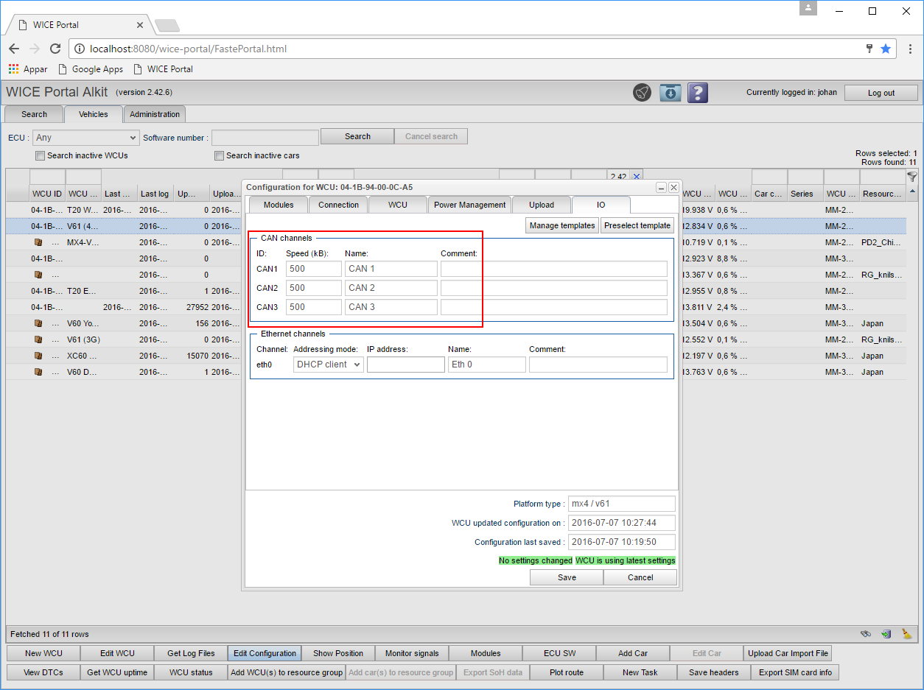This screenshot has width=924, height=690.
Task: Click the yellow broom clear icon
Action: [x=906, y=634]
